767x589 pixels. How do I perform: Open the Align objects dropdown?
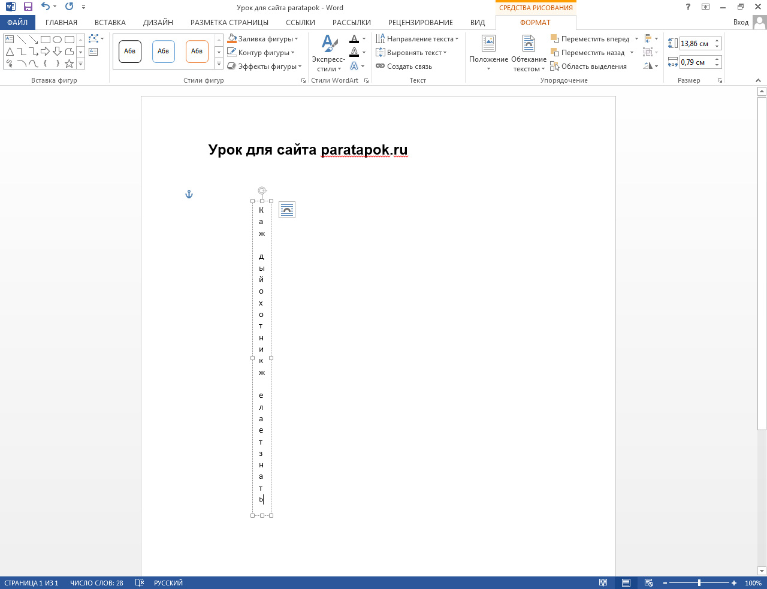coord(651,39)
